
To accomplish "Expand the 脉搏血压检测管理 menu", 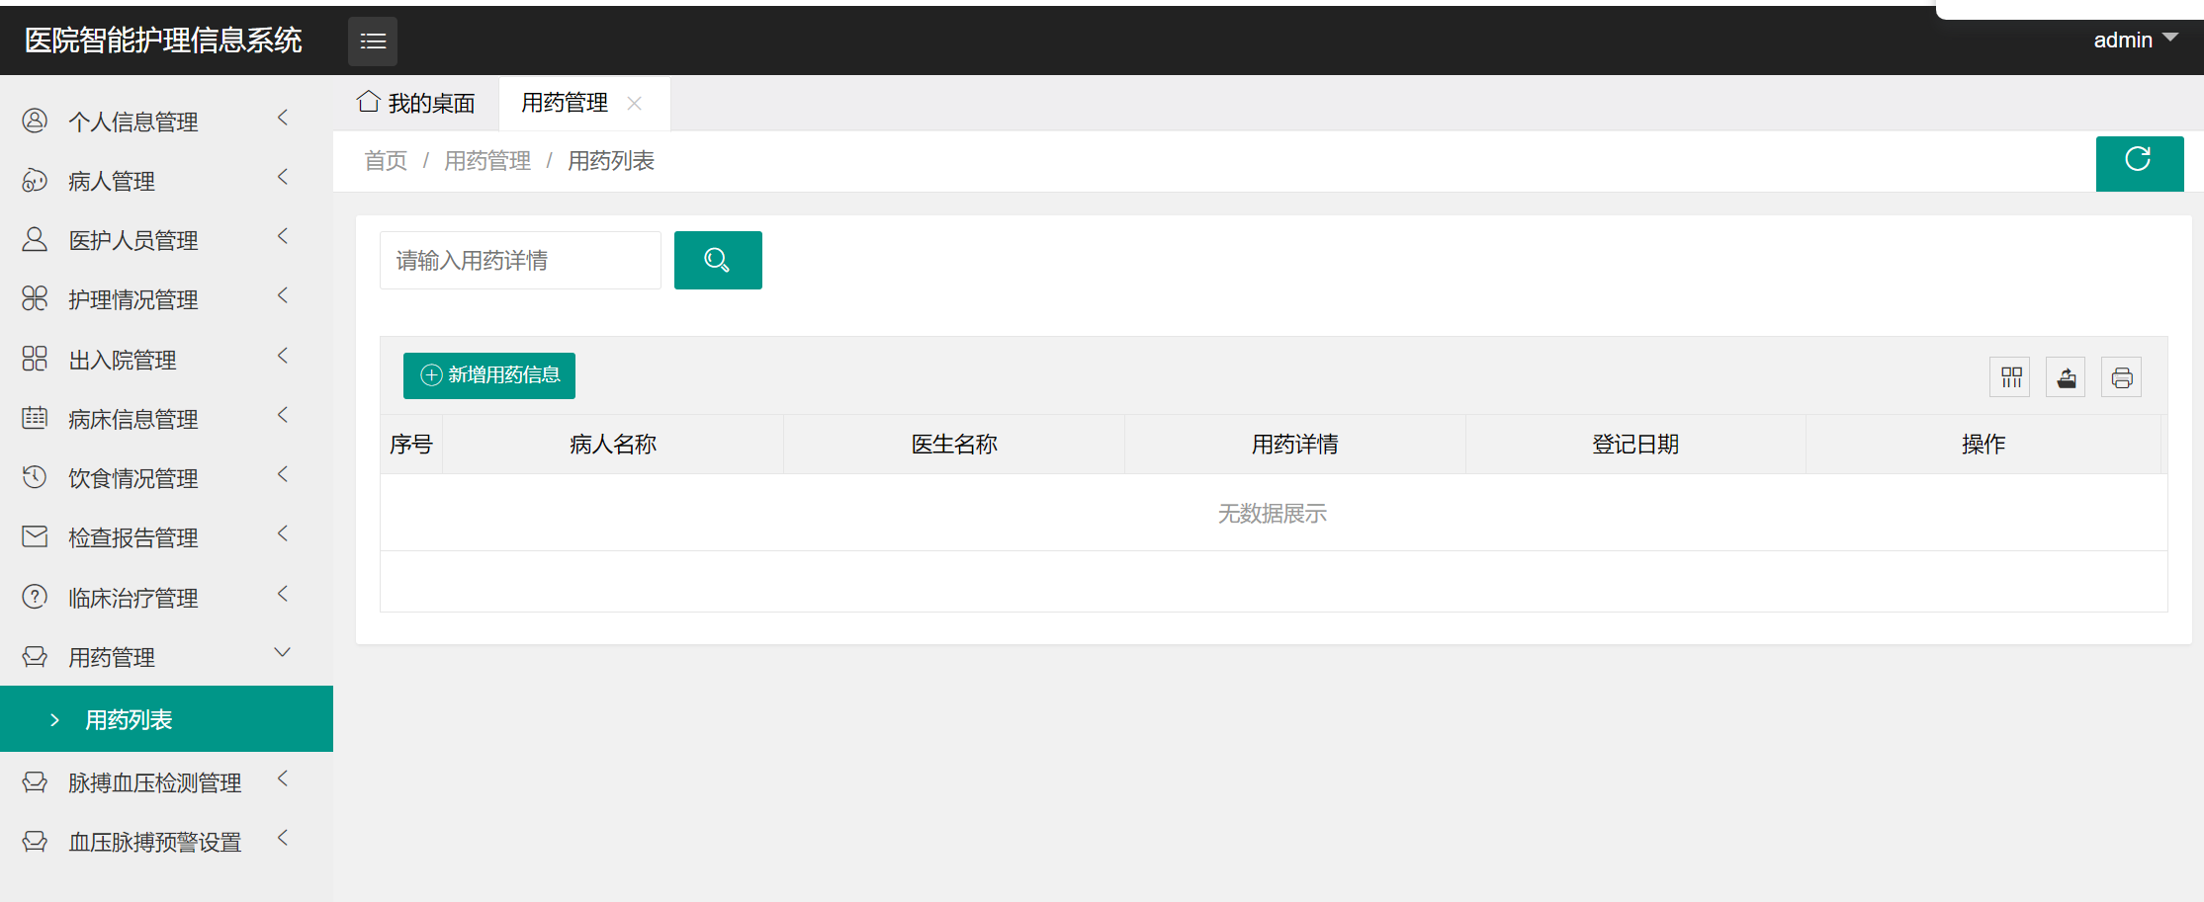I will 155,783.
